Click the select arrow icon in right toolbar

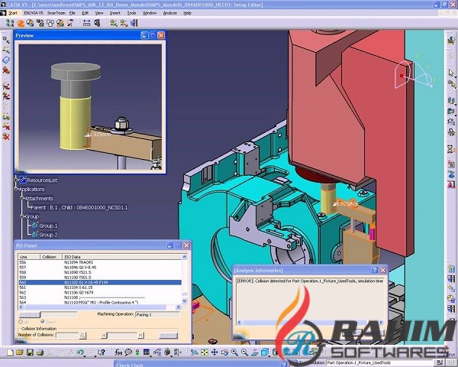click(451, 73)
